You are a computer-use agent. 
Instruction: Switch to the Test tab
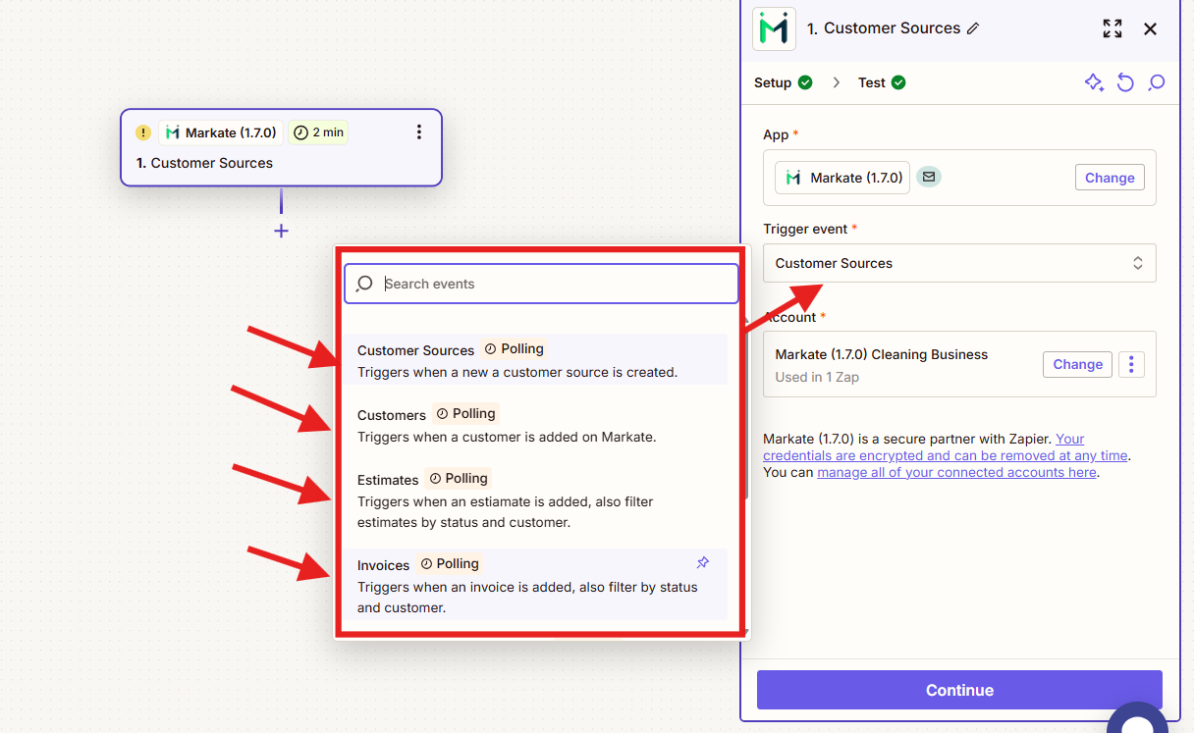pyautogui.click(x=882, y=82)
